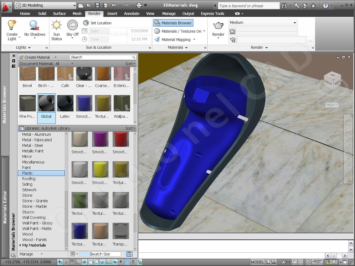This screenshot has height=266, width=355.
Task: Open the Sort dropdown in Autodesk Library
Action: tap(130, 128)
